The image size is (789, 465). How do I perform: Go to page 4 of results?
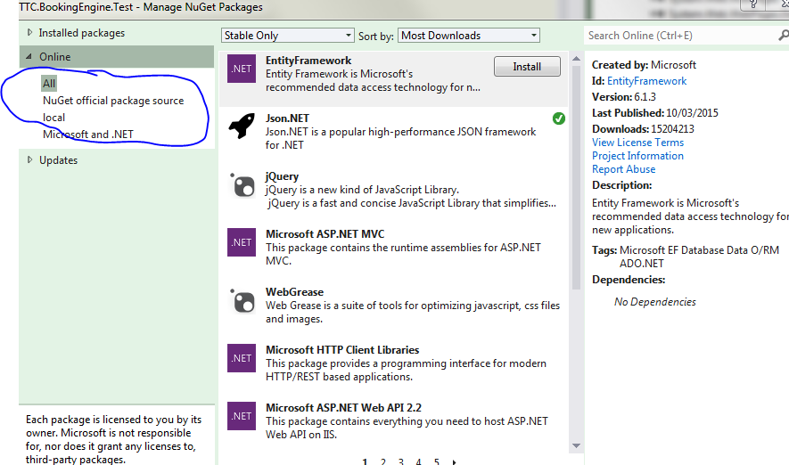(419, 461)
